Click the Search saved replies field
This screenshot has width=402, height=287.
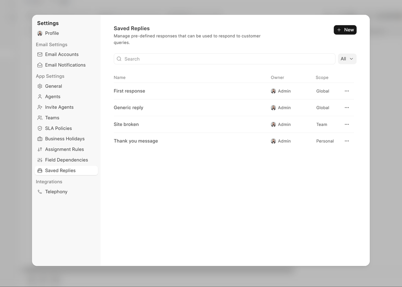coord(225,59)
